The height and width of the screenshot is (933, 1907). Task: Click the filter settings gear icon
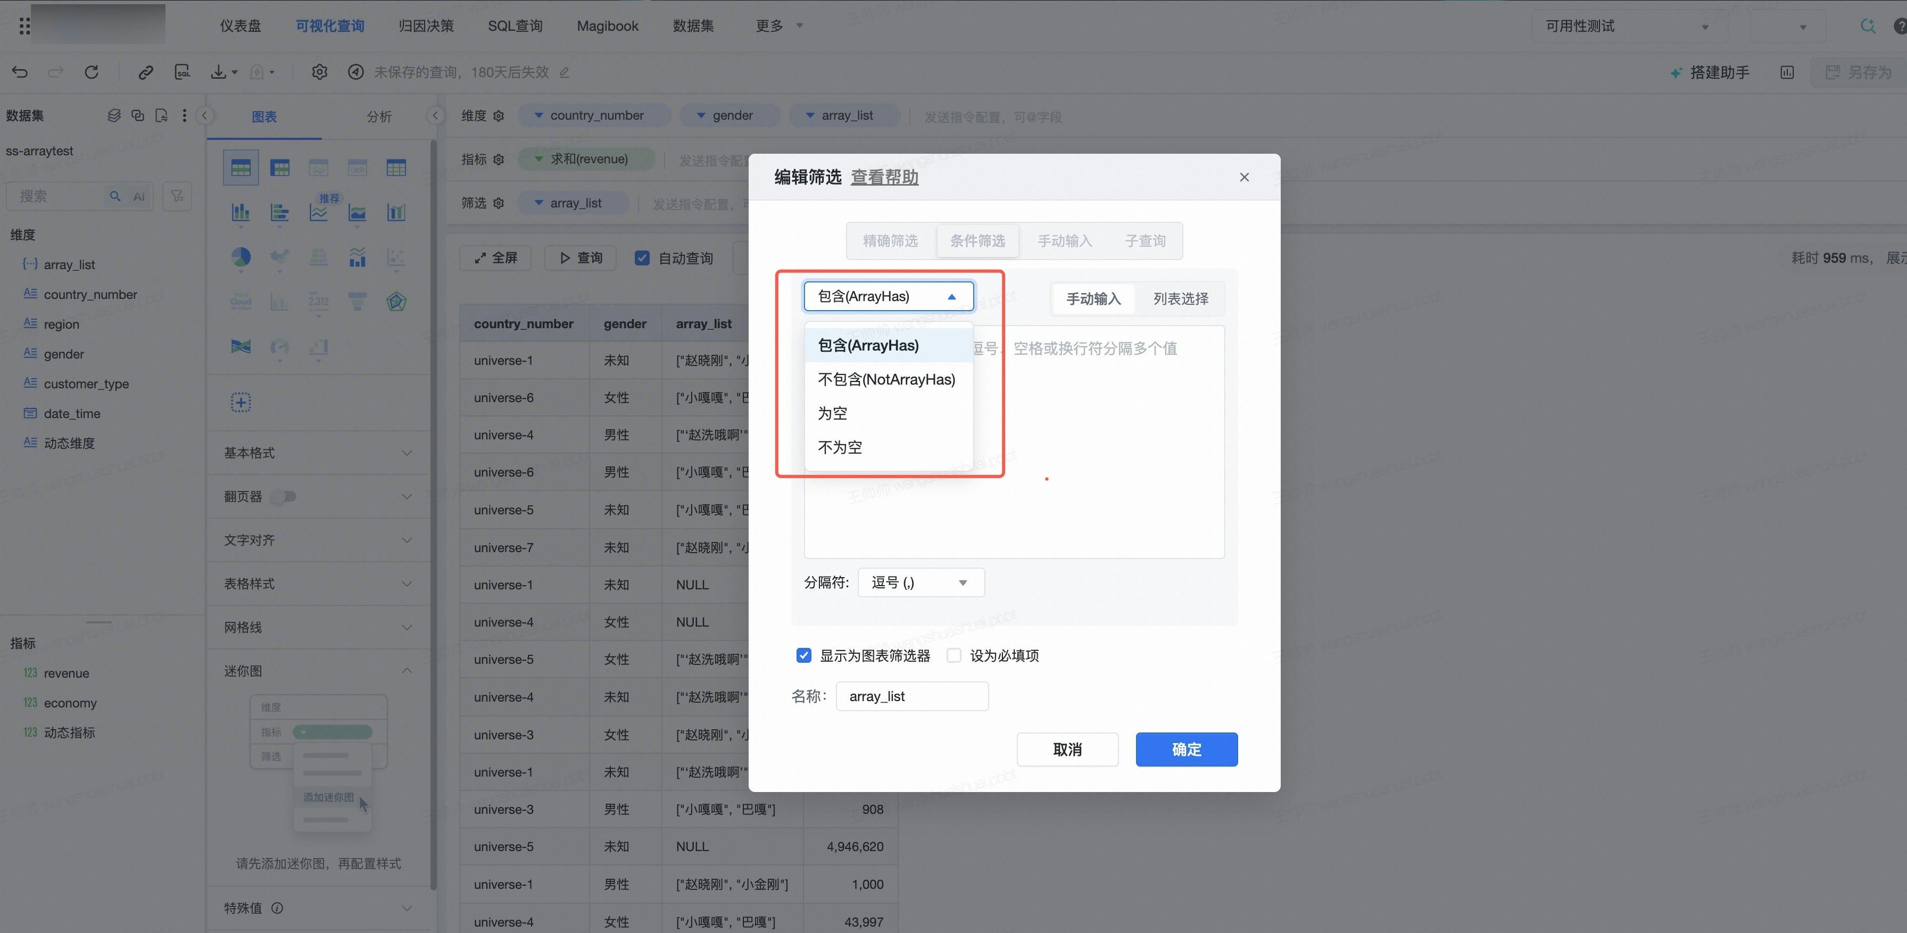[498, 204]
